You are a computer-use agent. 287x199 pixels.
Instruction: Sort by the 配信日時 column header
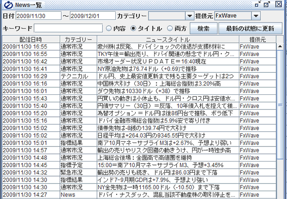(x=31, y=40)
